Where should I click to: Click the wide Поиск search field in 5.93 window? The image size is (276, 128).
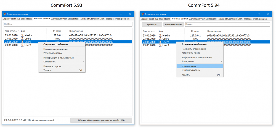[68, 24]
